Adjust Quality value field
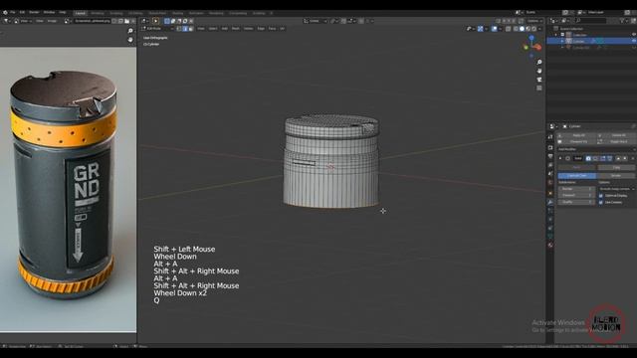The width and height of the screenshot is (637, 358). point(575,202)
